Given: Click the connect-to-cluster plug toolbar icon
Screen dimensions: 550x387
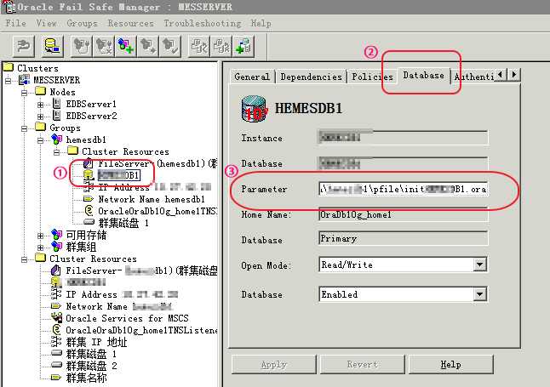Looking at the screenshot, I should (24, 46).
